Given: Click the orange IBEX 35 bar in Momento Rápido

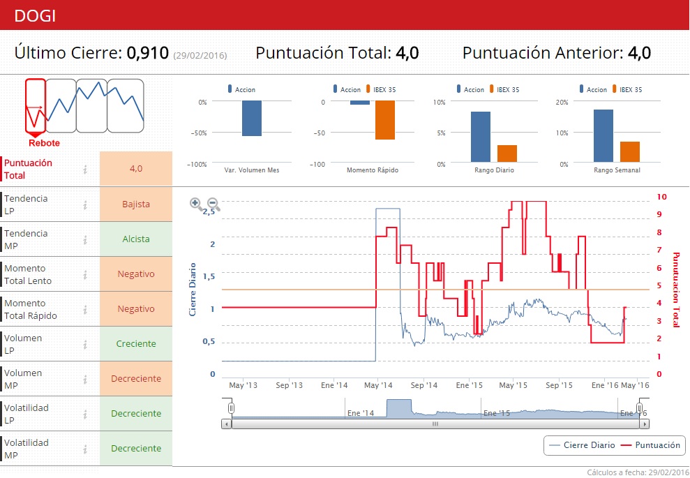Looking at the screenshot, I should coord(385,120).
